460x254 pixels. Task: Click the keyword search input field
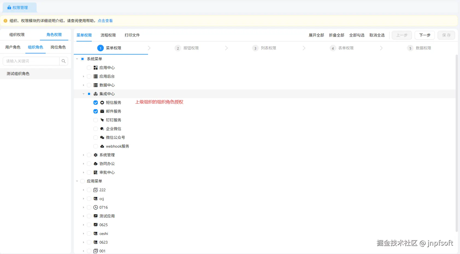click(31, 61)
